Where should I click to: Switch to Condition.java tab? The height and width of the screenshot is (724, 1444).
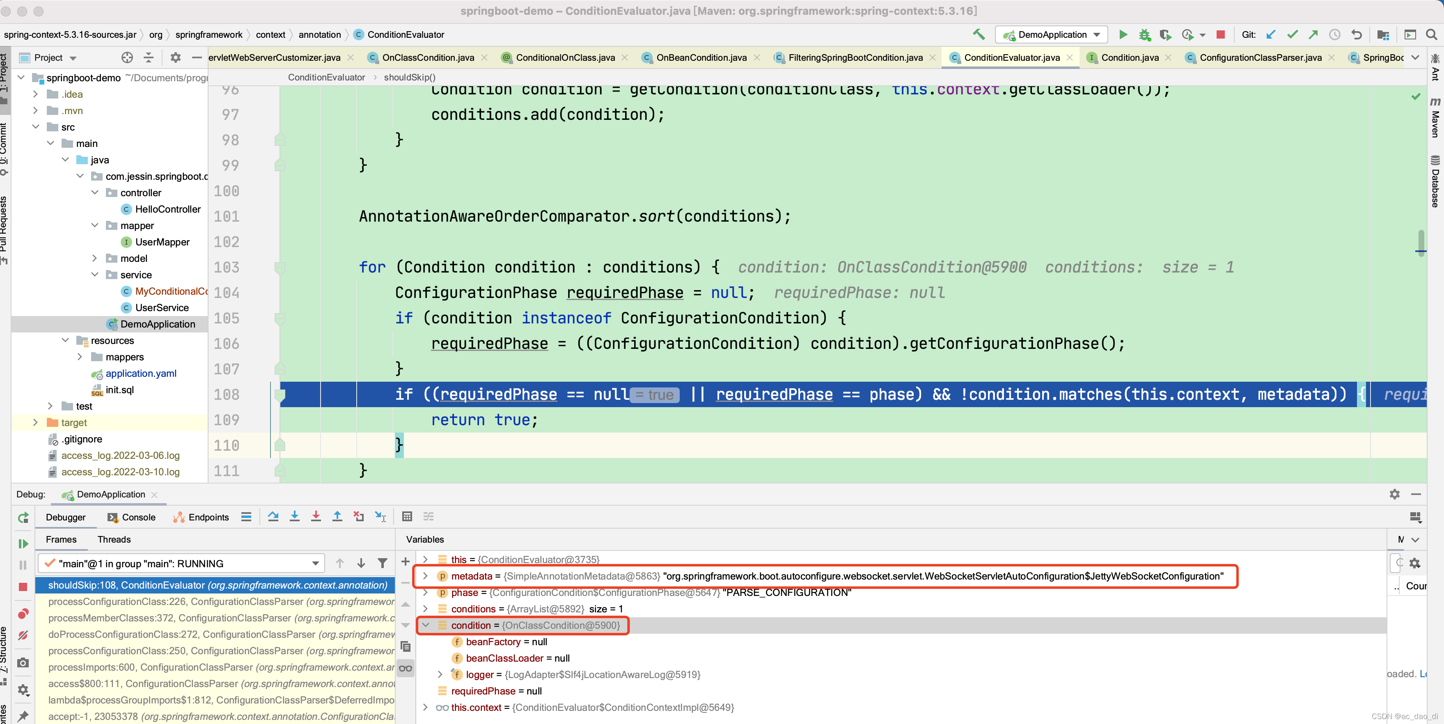(x=1130, y=58)
